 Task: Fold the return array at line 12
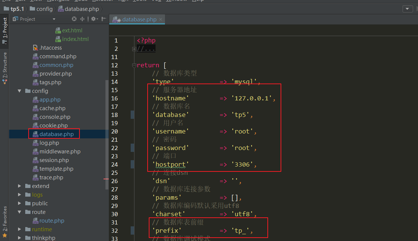pos(134,65)
